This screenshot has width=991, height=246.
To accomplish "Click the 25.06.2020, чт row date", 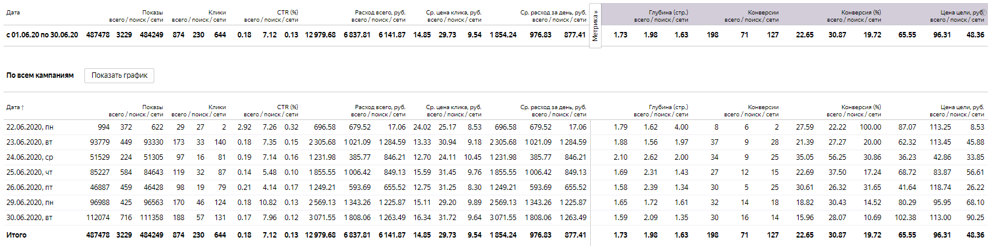I will (x=30, y=172).
